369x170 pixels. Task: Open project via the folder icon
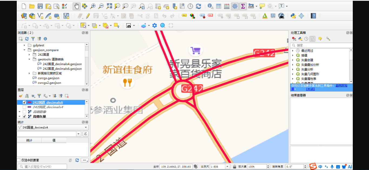pyautogui.click(x=32, y=6)
